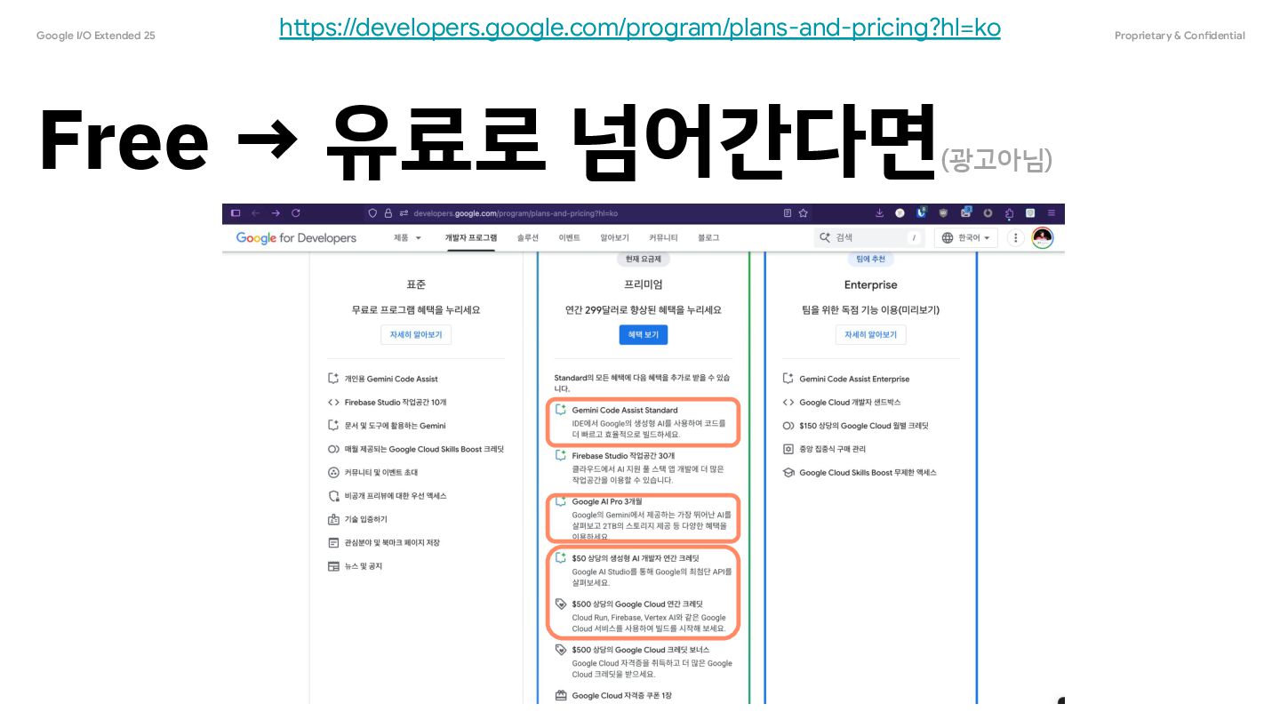This screenshot has height=720, width=1280.
Task: Reload the page with the refresh icon
Action: [296, 213]
